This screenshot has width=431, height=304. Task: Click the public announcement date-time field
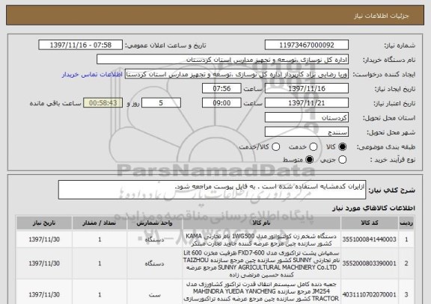81,45
